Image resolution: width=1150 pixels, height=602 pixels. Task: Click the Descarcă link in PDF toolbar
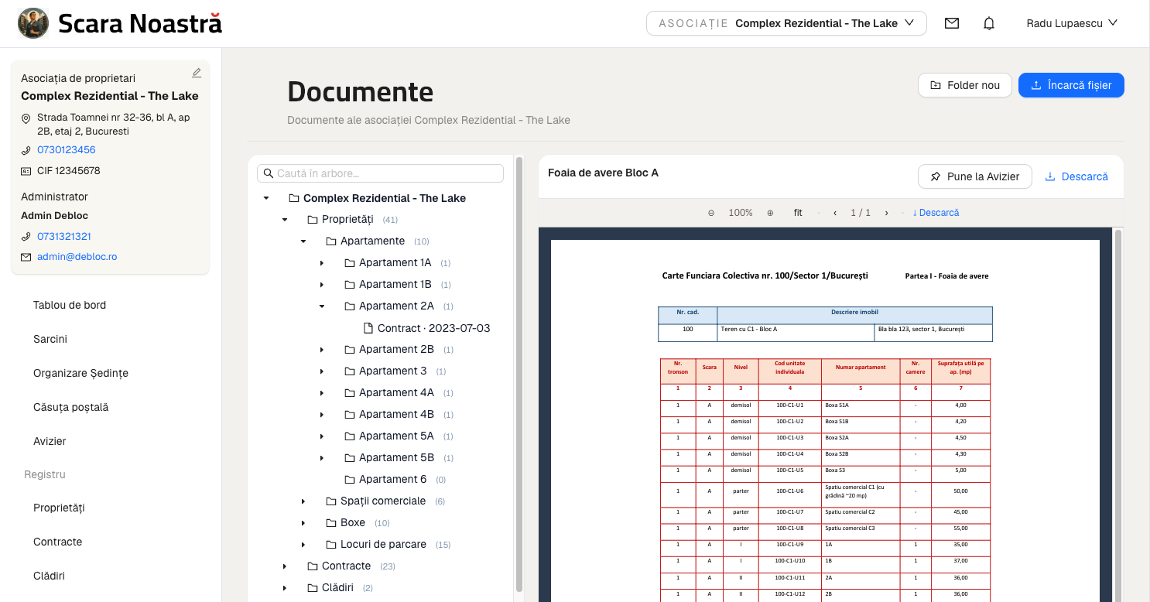click(x=936, y=213)
